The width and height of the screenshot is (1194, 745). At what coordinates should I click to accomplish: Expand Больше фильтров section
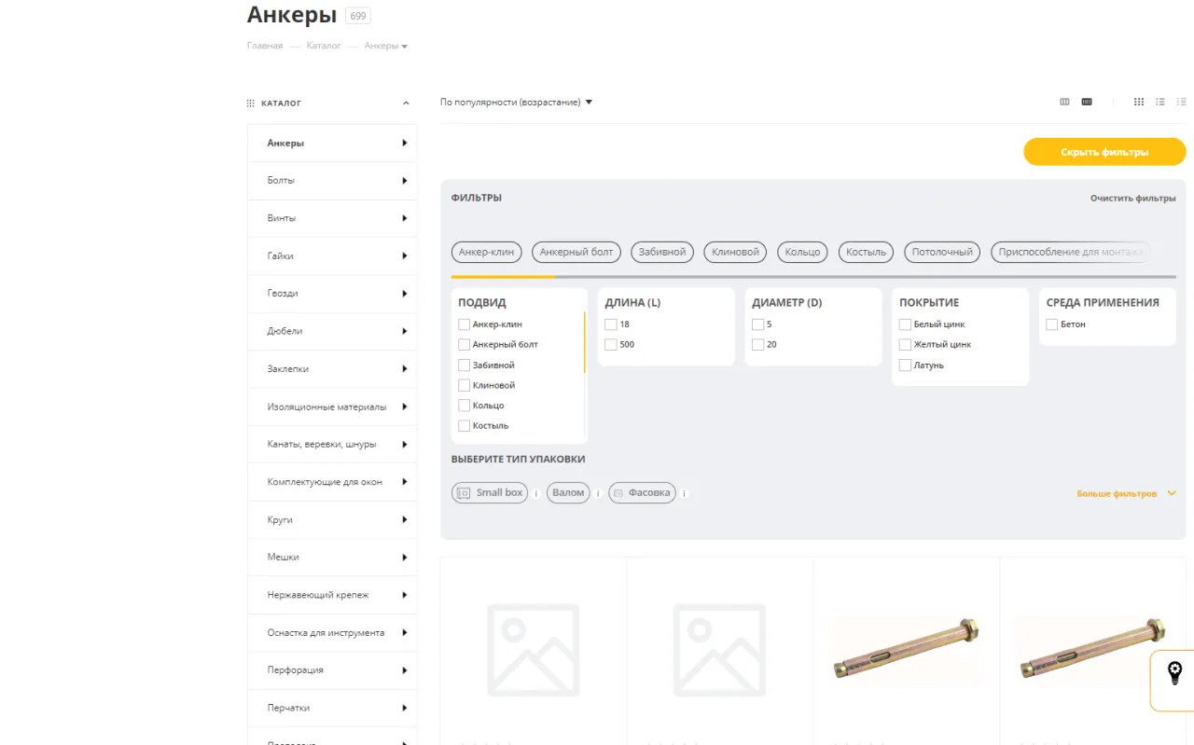[1126, 493]
